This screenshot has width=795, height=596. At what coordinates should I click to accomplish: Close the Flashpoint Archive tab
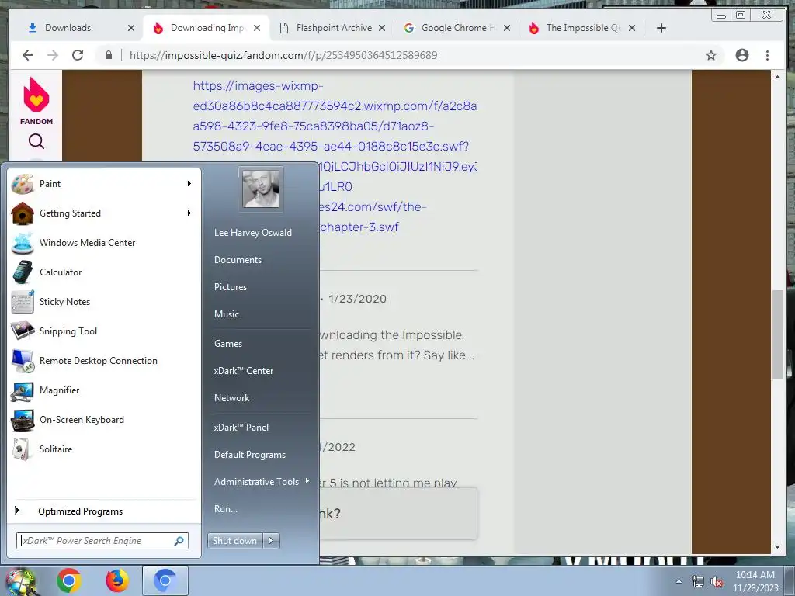382,28
